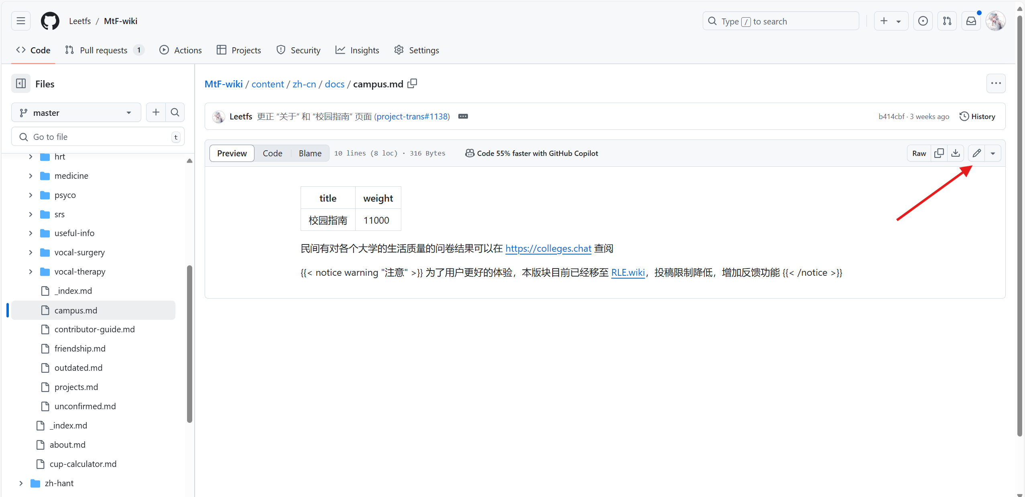This screenshot has height=497, width=1025.
Task: Open the master branch dropdown
Action: [x=76, y=113]
